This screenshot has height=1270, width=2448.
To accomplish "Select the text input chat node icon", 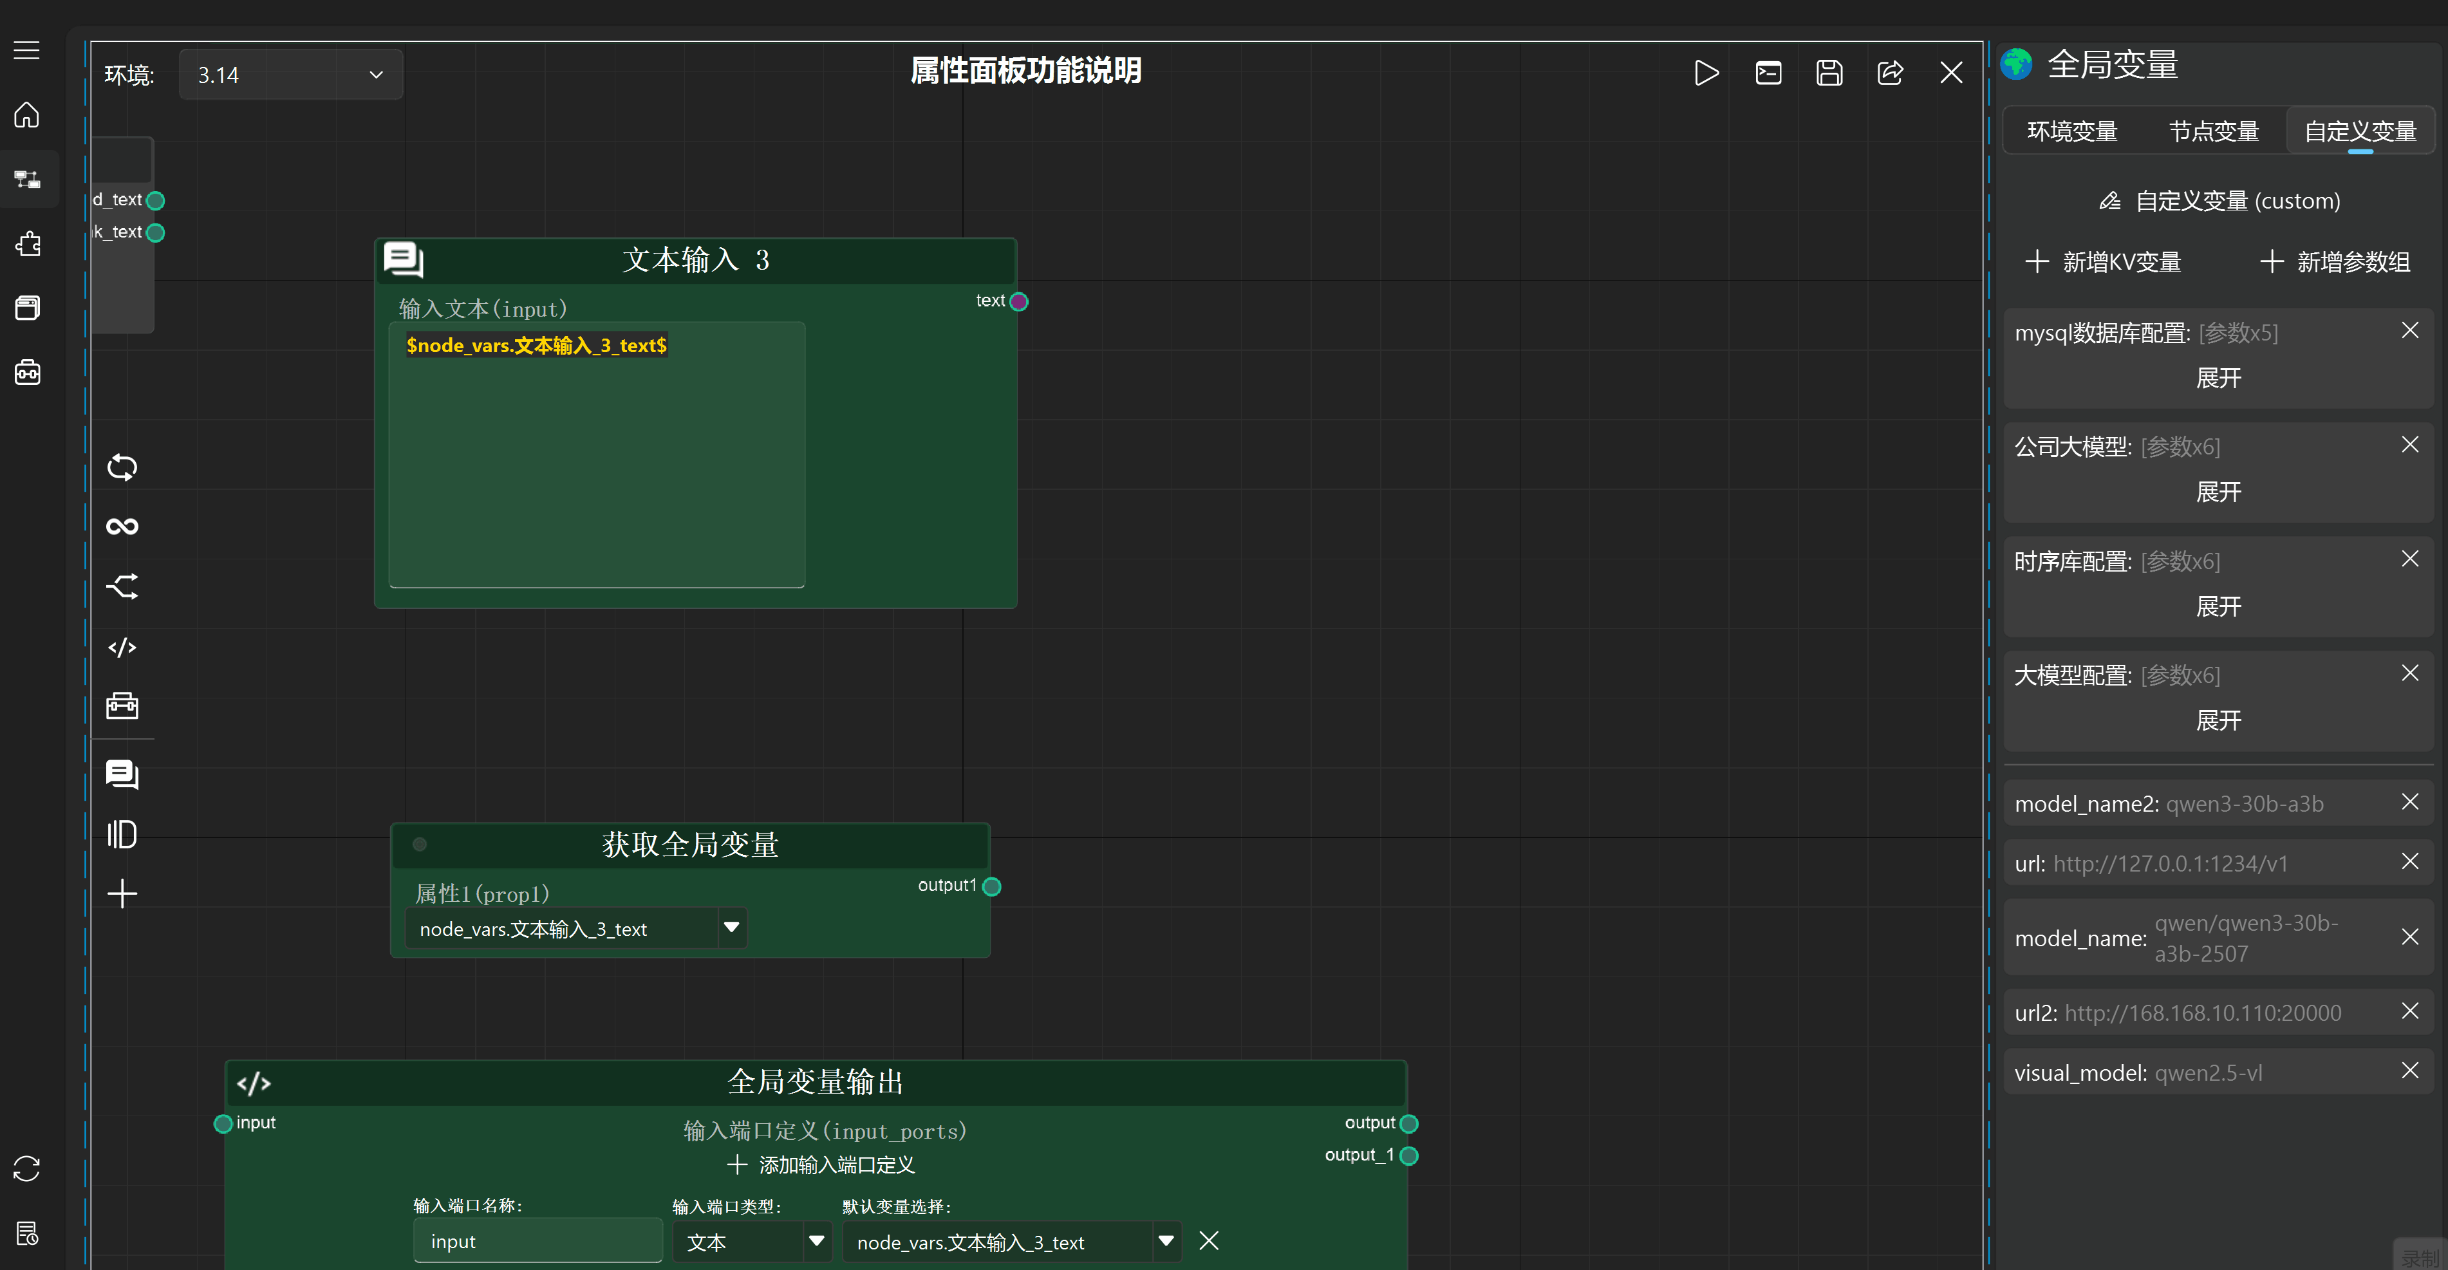I will (x=122, y=775).
